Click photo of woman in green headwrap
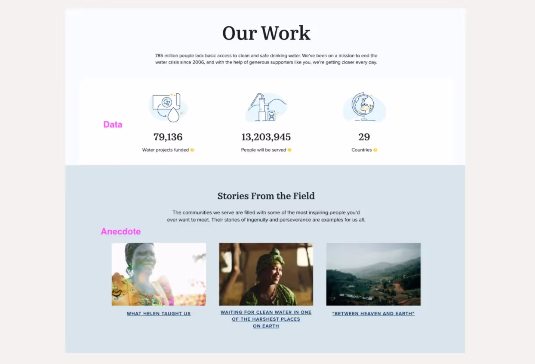This screenshot has width=535, height=364. pos(266,274)
